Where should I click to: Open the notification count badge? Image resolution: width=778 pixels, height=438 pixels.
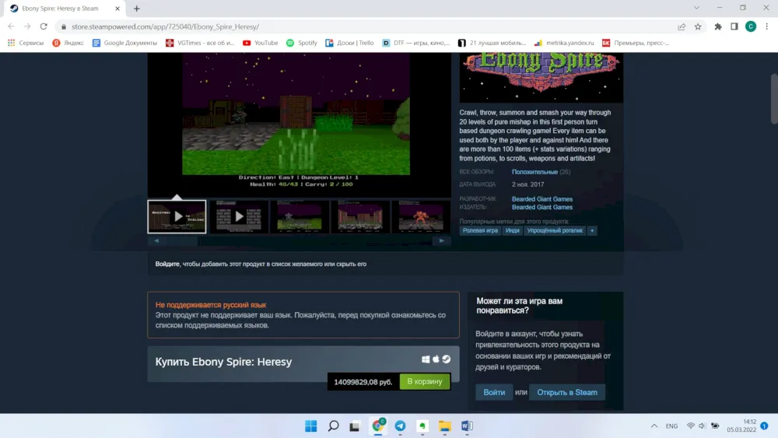tap(765, 426)
